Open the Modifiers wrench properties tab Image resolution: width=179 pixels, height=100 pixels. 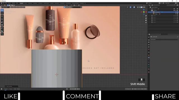click(x=149, y=57)
